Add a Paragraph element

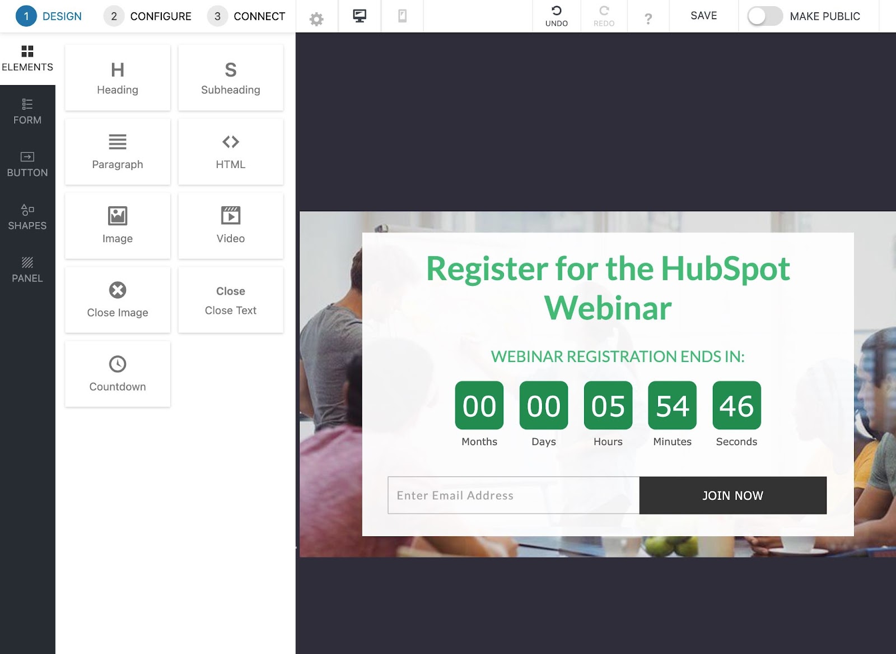click(118, 152)
